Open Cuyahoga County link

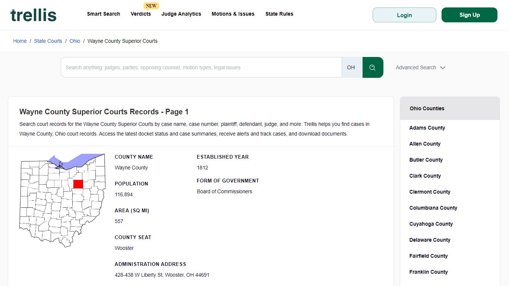tap(431, 224)
